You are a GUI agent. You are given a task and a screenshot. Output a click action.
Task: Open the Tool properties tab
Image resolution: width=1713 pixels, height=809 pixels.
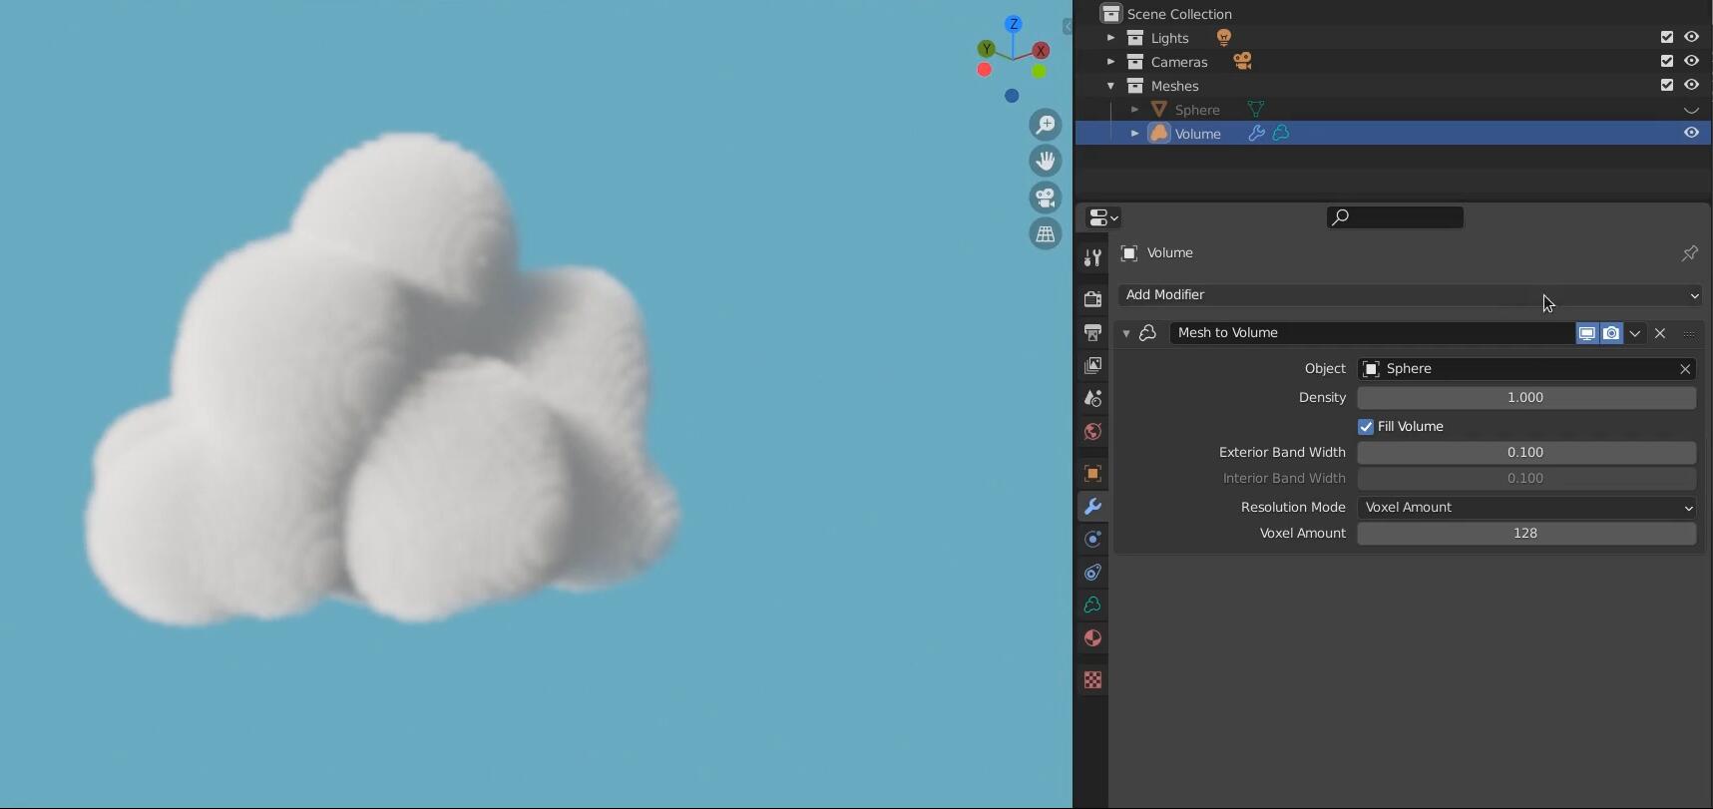point(1092,258)
